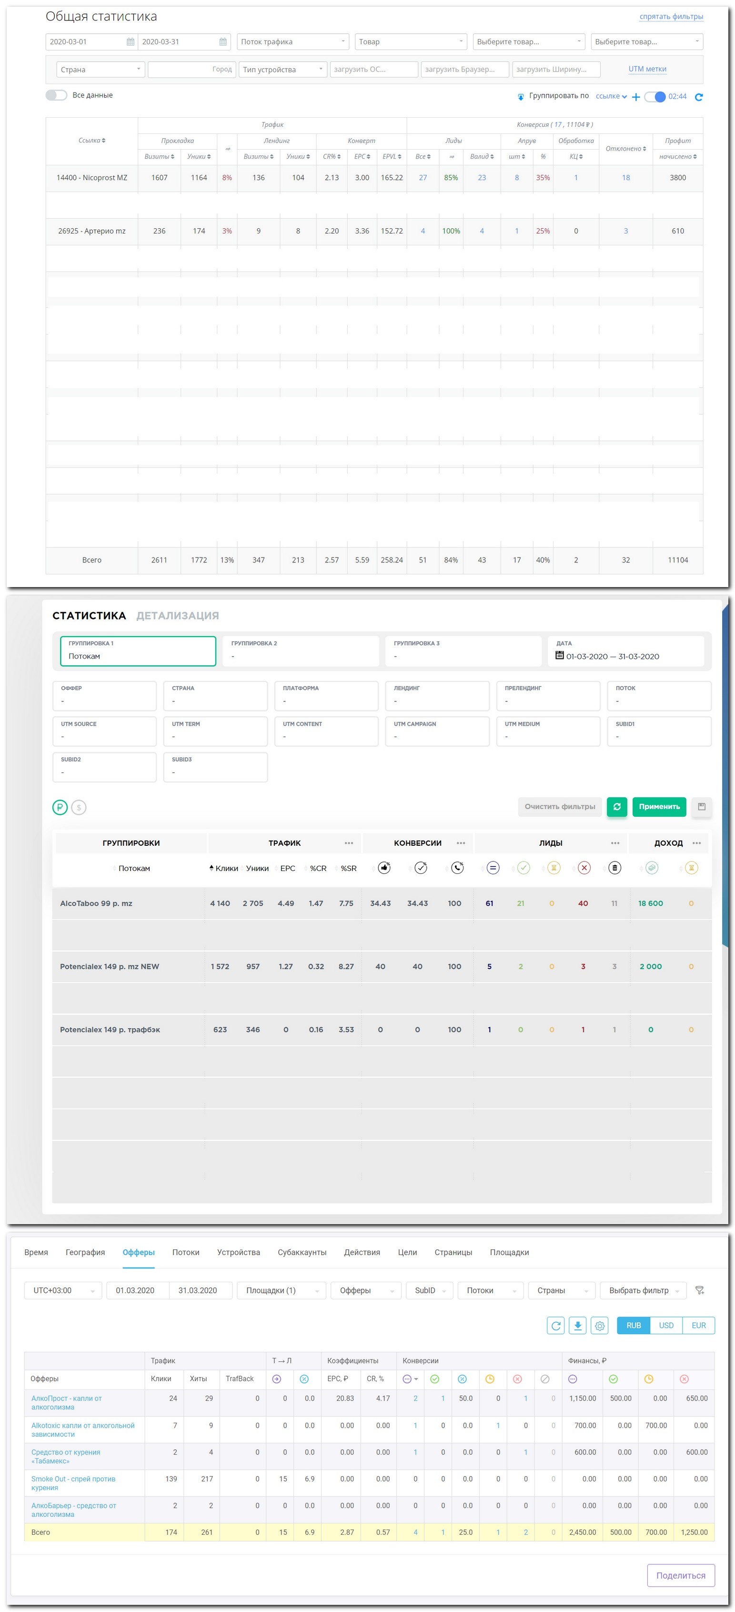The width and height of the screenshot is (735, 1612).
Task: Open the "ГРУППИРОВКА 2" selector field
Action: click(301, 651)
